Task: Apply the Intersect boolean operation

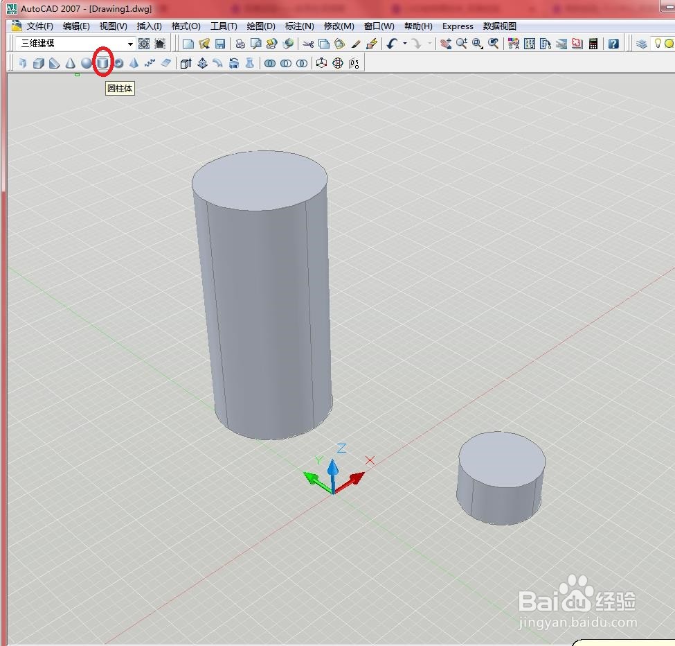Action: [302, 63]
